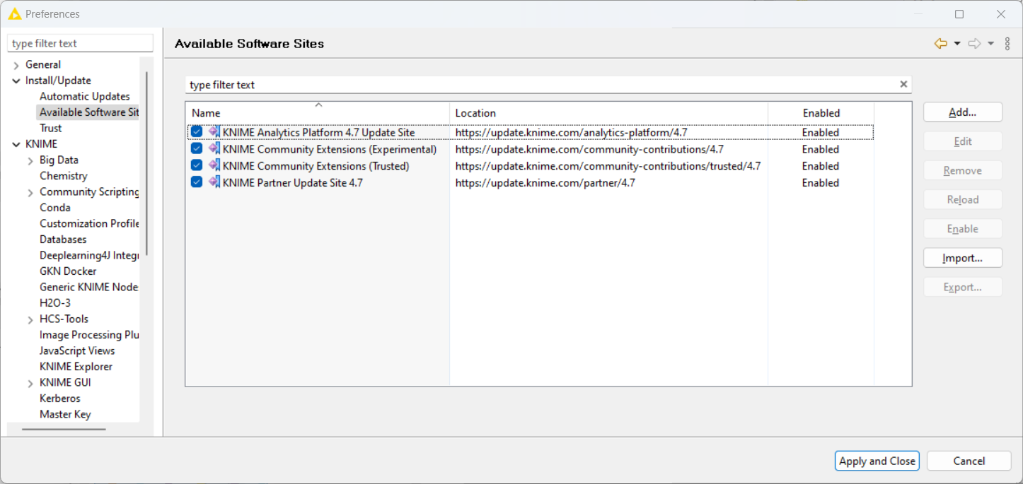Click the Add... button
1023x484 pixels.
pos(963,112)
